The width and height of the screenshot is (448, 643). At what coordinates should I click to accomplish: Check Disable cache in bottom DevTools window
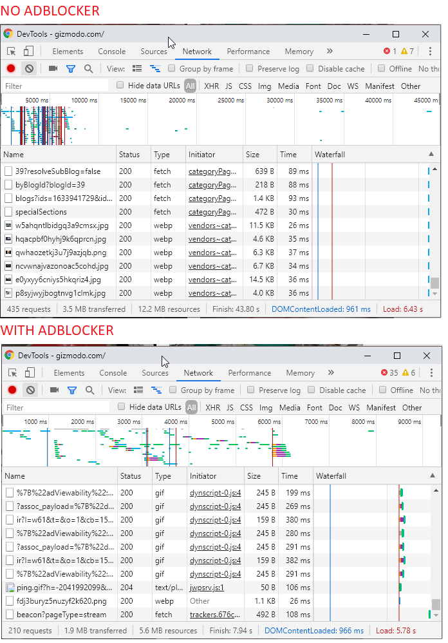312,390
